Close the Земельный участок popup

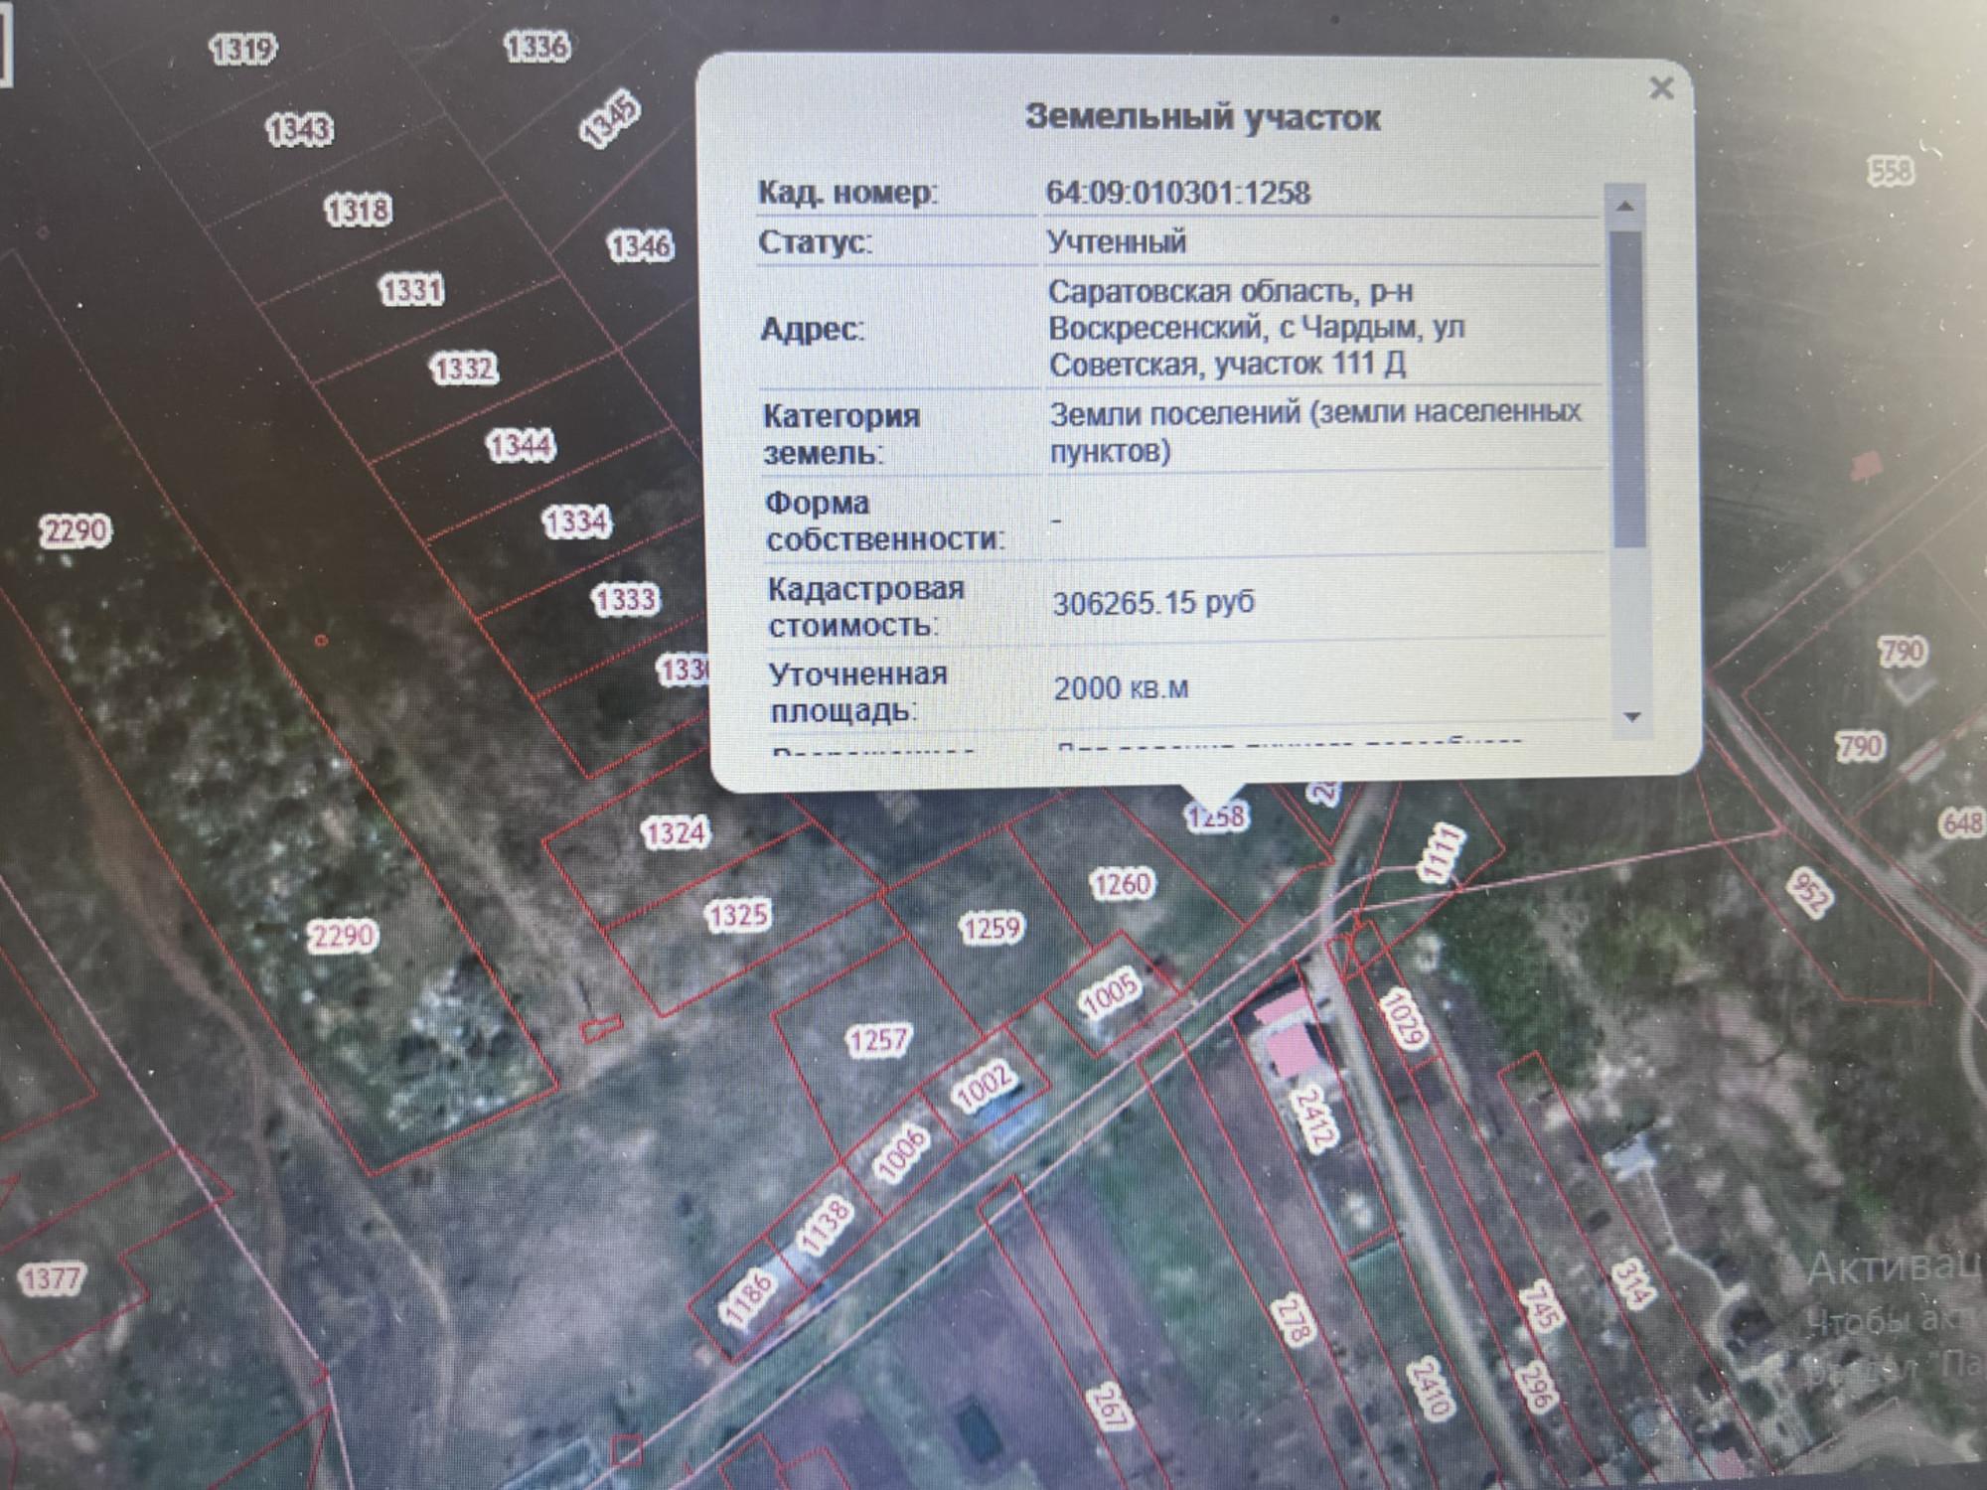(x=1660, y=88)
